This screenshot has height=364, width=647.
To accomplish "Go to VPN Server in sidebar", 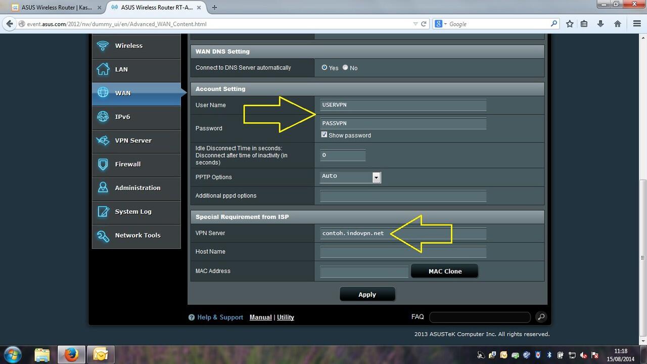I will (x=136, y=141).
